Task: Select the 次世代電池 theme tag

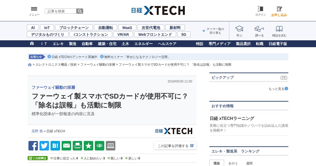Action: (151, 27)
